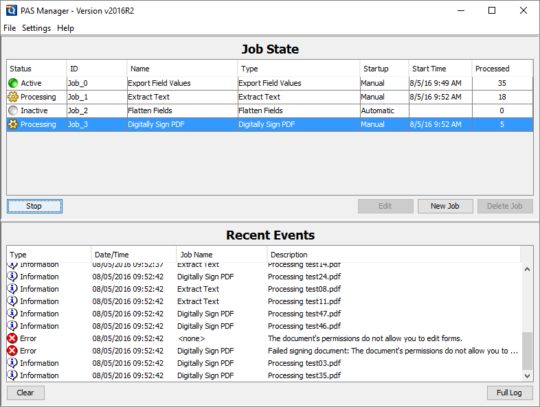Select the Job_0 ID cell

97,83
